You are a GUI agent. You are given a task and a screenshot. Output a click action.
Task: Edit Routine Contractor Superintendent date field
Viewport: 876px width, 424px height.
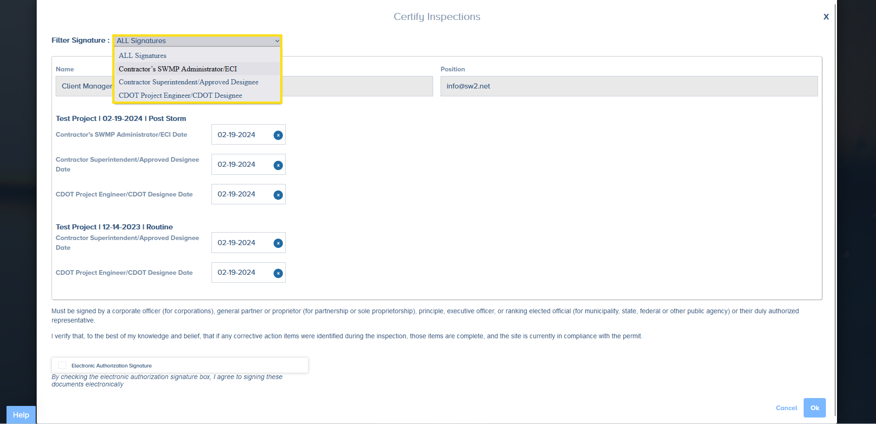pos(241,243)
